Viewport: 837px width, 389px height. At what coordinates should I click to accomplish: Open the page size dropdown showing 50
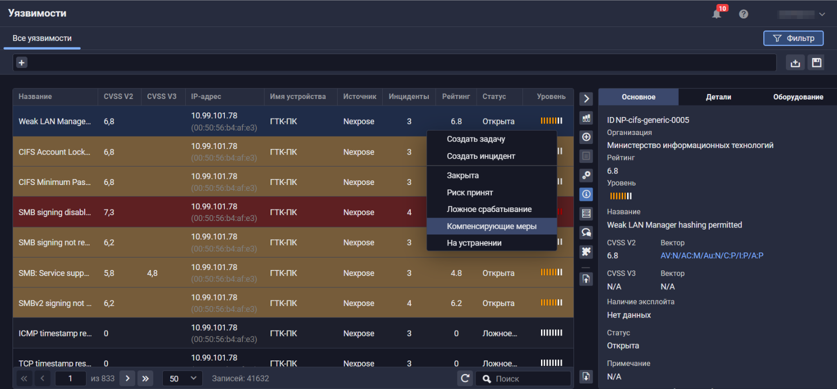tap(182, 378)
